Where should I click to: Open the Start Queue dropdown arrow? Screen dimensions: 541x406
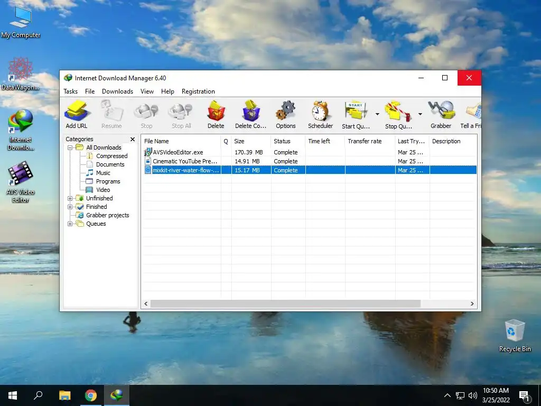tap(377, 114)
